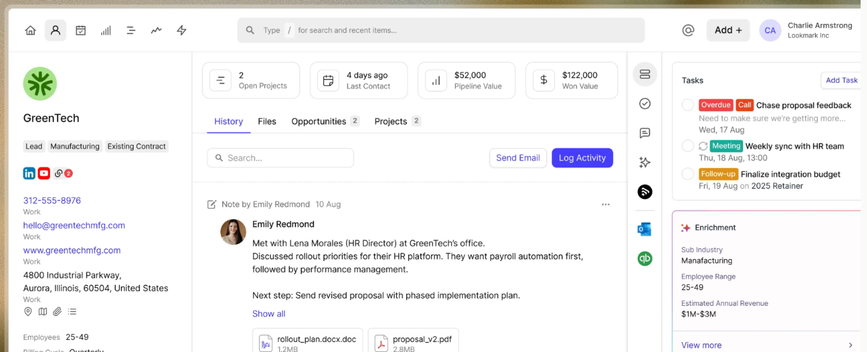Expand the note with Show all
Image resolution: width=867 pixels, height=352 pixels.
[269, 313]
